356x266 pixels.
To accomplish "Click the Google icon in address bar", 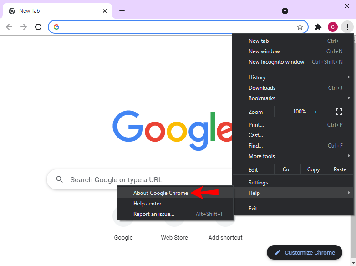I will coord(56,27).
